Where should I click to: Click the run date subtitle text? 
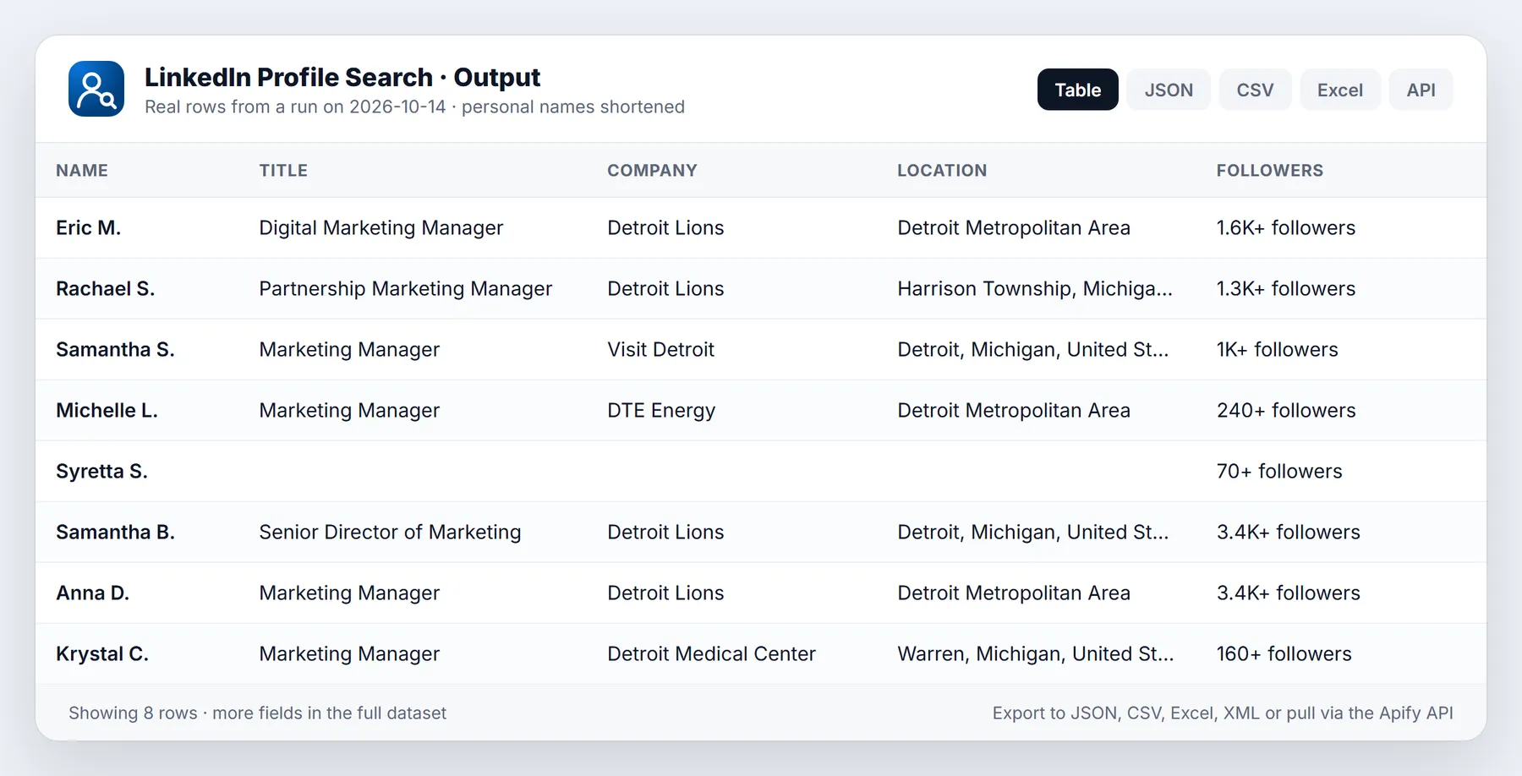414,107
